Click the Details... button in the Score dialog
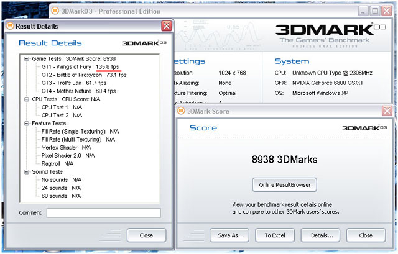The height and width of the screenshot is (254, 398). tap(322, 235)
